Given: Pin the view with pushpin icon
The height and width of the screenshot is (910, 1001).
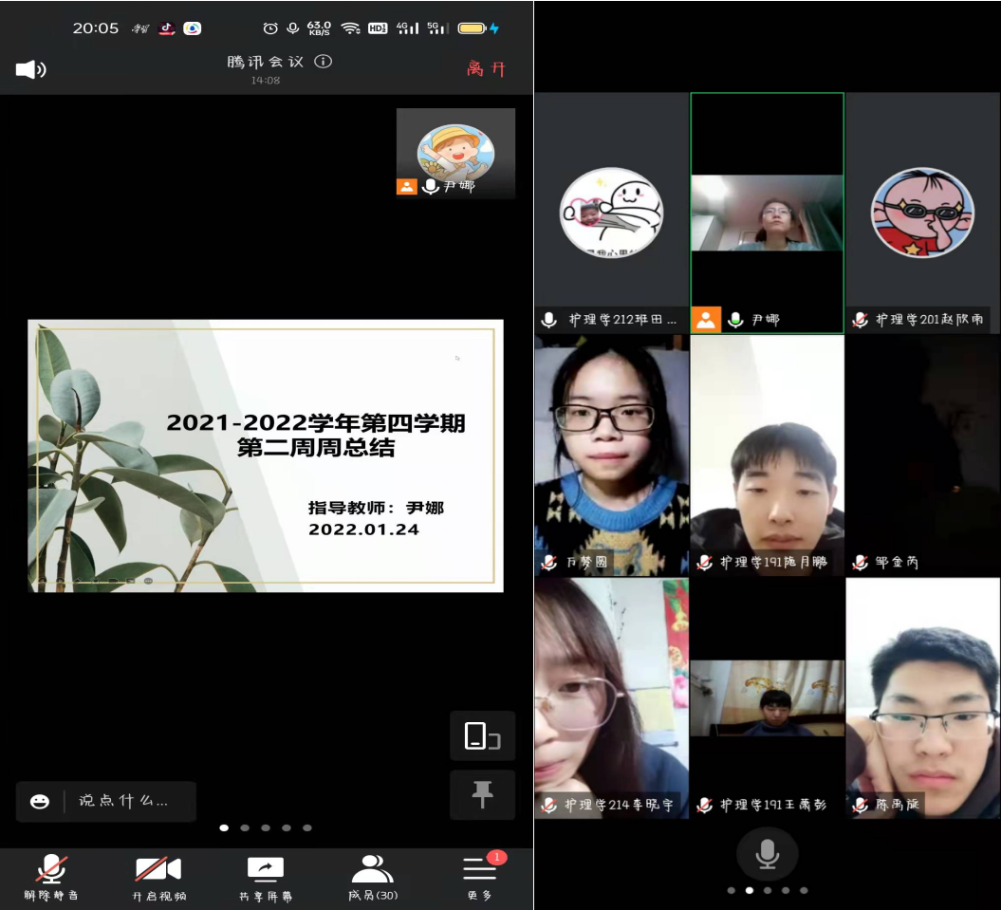Looking at the screenshot, I should [482, 794].
